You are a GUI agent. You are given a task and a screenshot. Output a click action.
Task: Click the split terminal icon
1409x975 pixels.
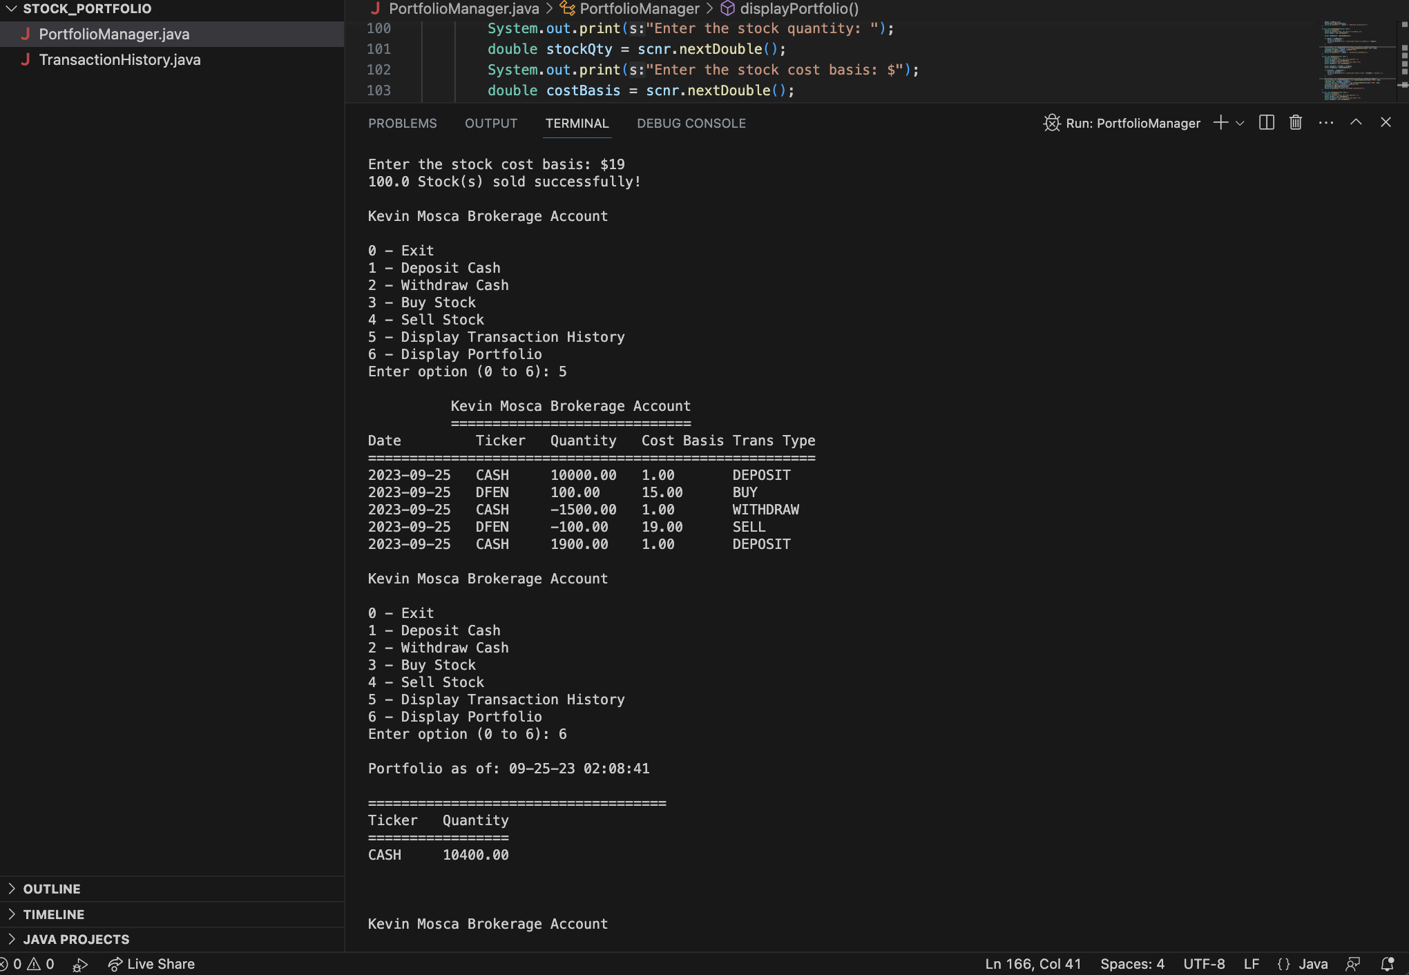pyautogui.click(x=1266, y=123)
